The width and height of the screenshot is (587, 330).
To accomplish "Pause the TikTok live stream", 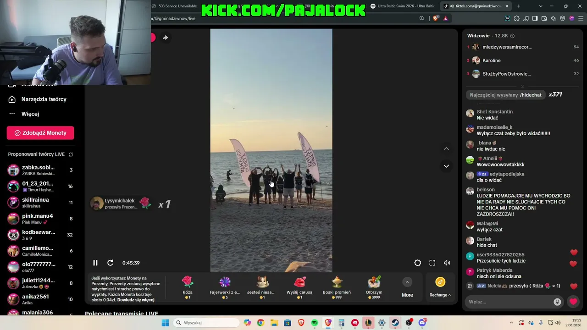I will pos(95,263).
